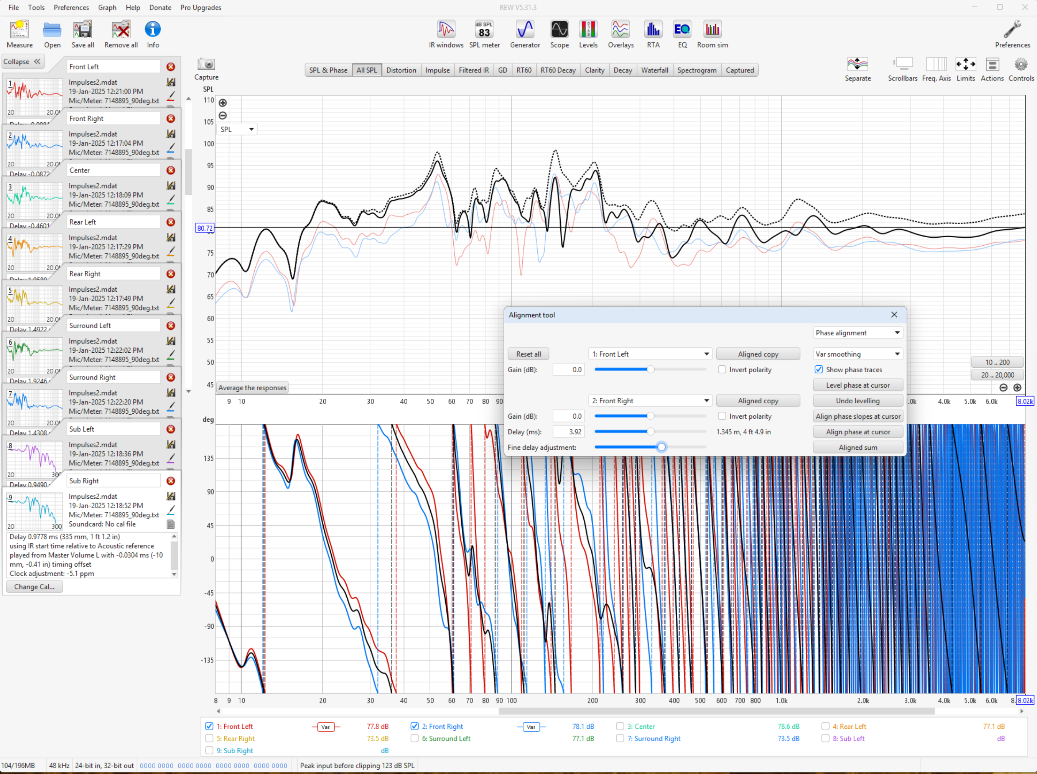
Task: Switch to the SPL & Phase tab
Action: point(328,70)
